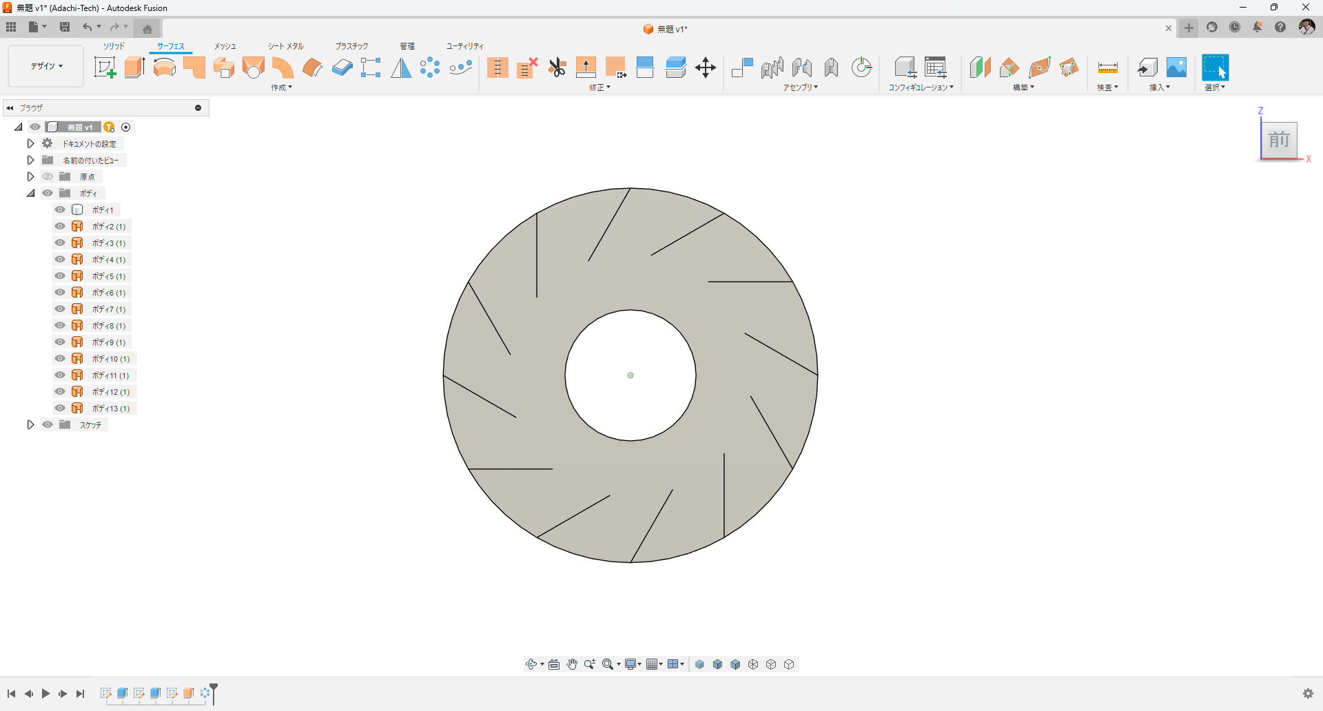This screenshot has width=1323, height=711.
Task: Expand the スケッチ folder node
Action: 30,424
